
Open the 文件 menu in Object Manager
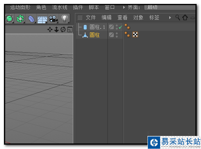click(x=91, y=17)
